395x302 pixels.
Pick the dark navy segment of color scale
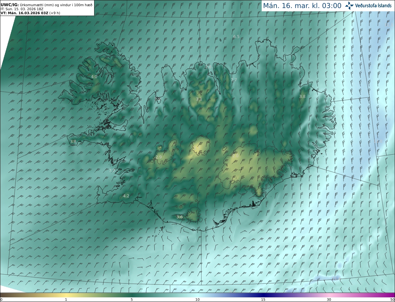click(263, 295)
